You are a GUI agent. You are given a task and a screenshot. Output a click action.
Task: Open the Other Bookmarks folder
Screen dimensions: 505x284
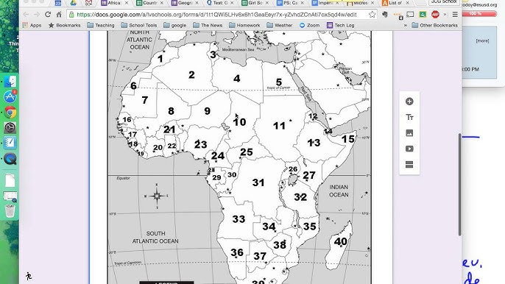[x=435, y=25]
